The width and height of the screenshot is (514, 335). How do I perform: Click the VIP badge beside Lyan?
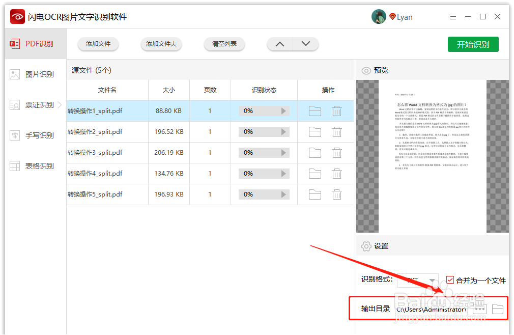[x=392, y=16]
